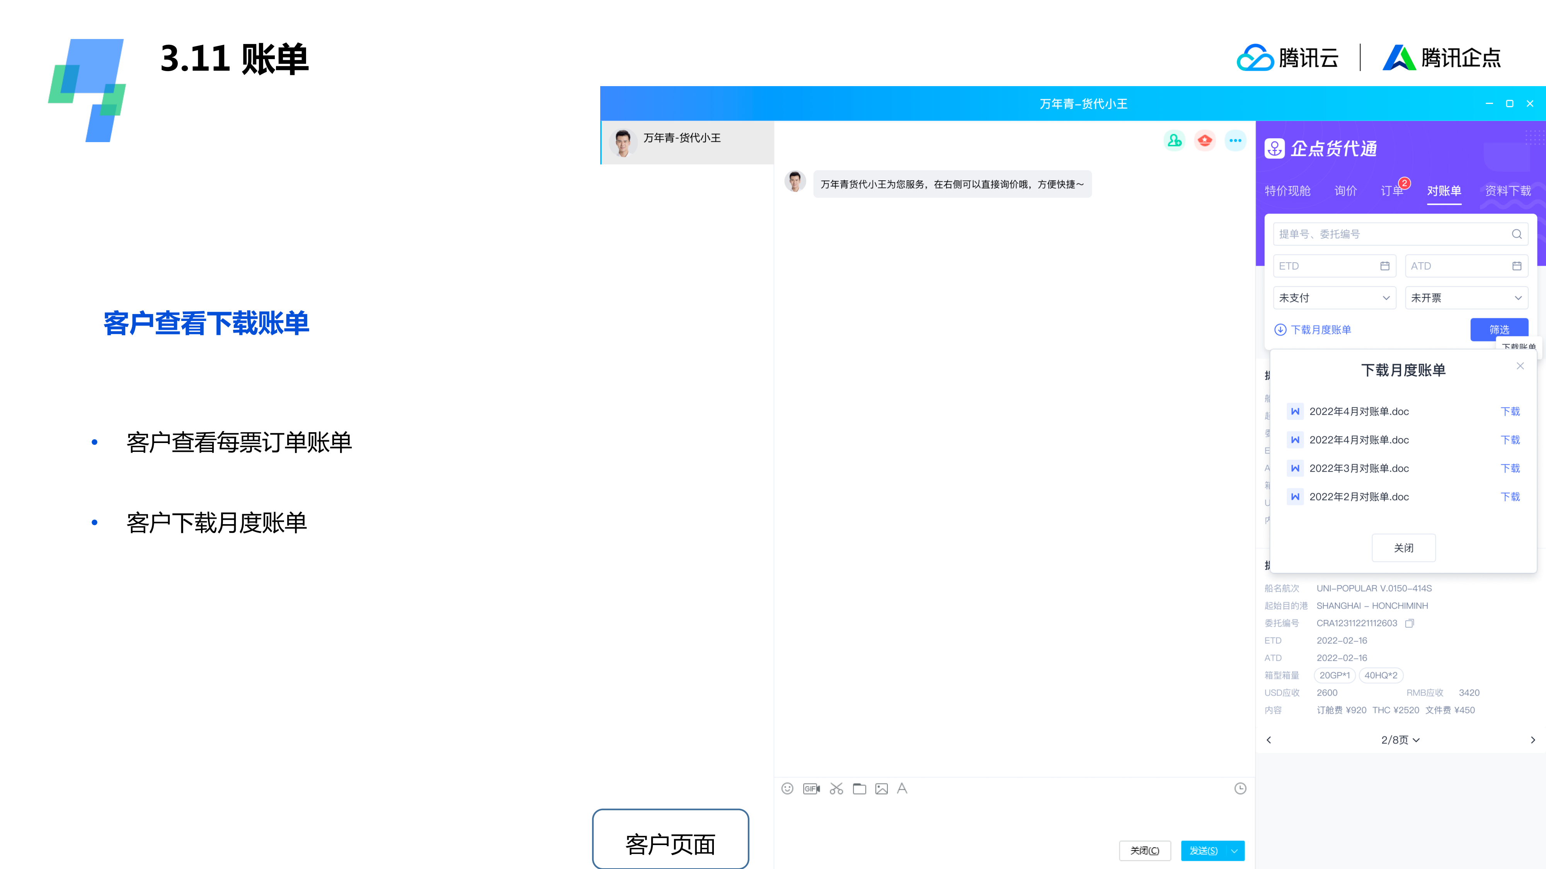
Task: Click the search magnifier in the bill search box
Action: 1517,234
